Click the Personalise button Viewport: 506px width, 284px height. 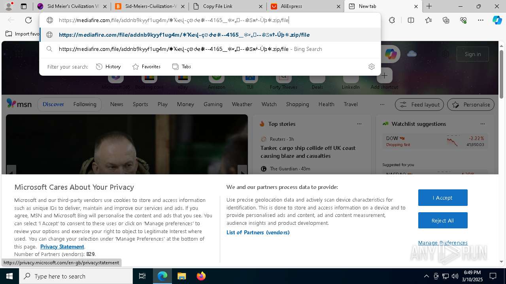click(x=471, y=105)
